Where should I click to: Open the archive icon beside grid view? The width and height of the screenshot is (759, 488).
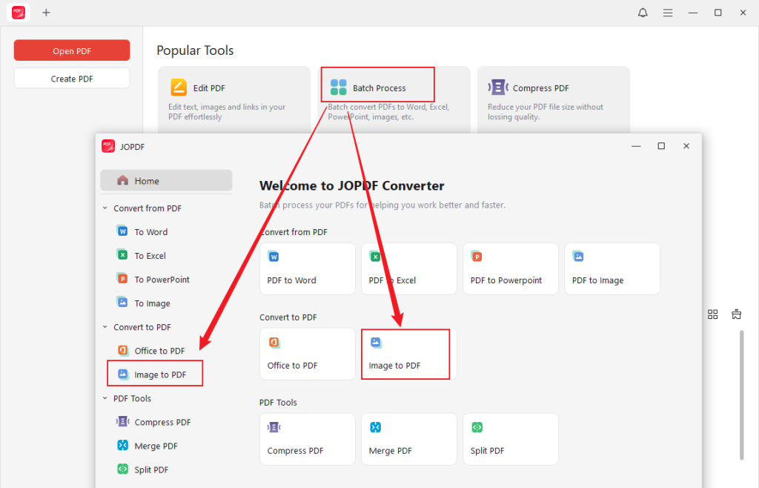point(736,314)
